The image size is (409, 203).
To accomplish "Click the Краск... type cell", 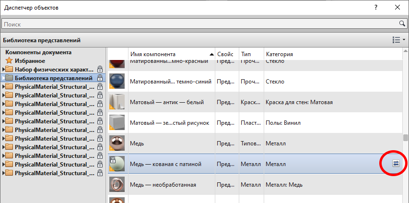I will click(x=250, y=102).
